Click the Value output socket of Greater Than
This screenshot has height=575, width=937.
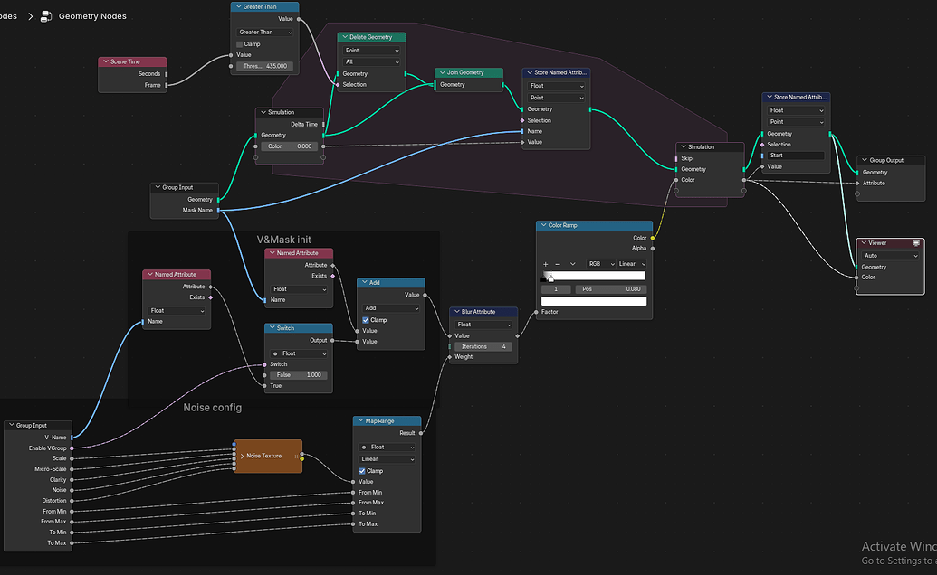pos(299,19)
